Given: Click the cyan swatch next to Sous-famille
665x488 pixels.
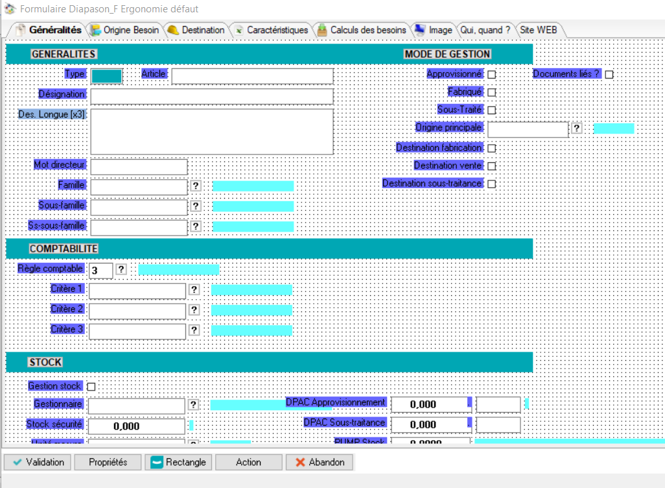Looking at the screenshot, I should tap(254, 206).
